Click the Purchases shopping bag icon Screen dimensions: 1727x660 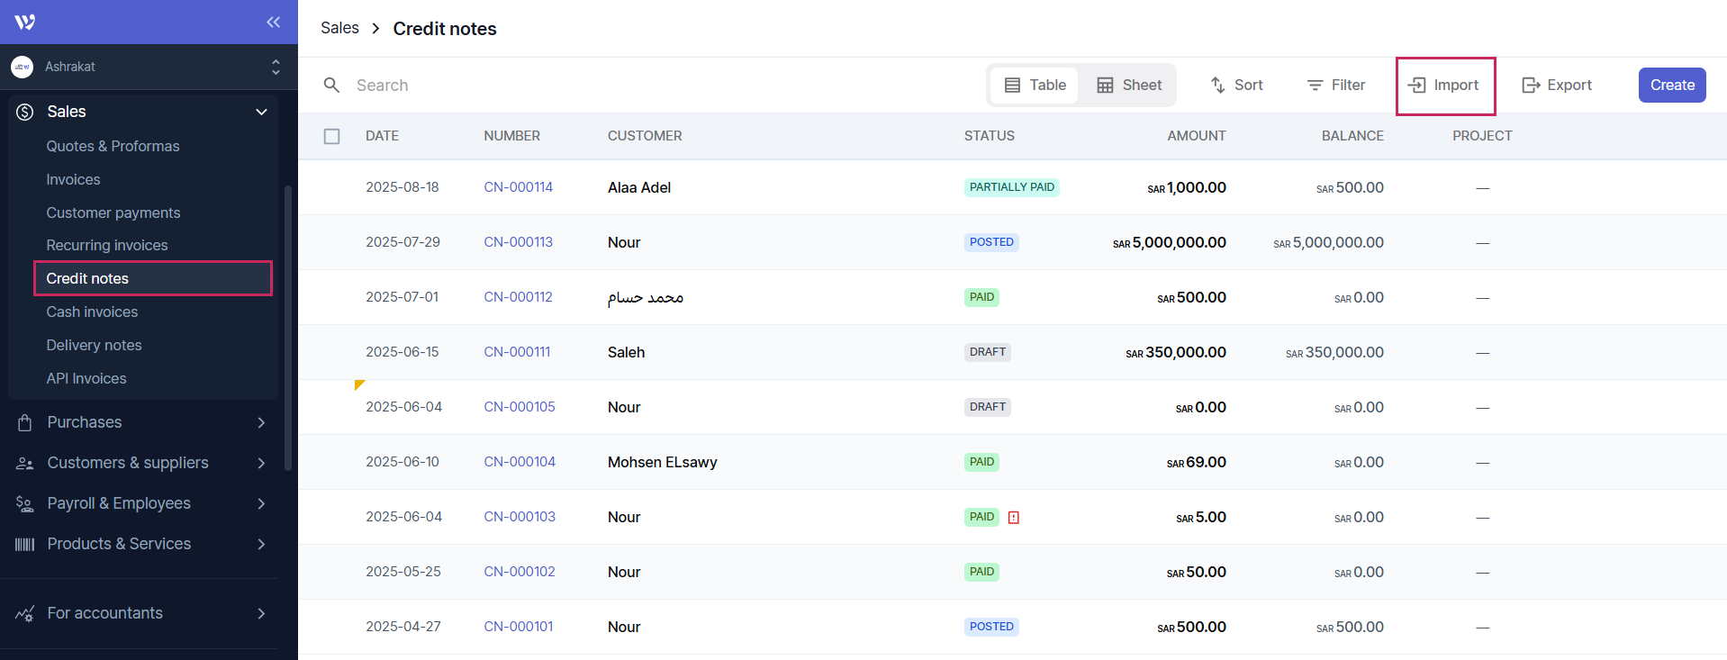click(25, 422)
